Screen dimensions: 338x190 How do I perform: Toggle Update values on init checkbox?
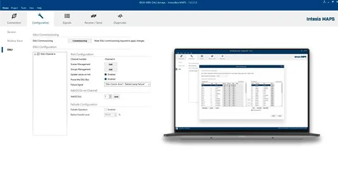coord(106,74)
